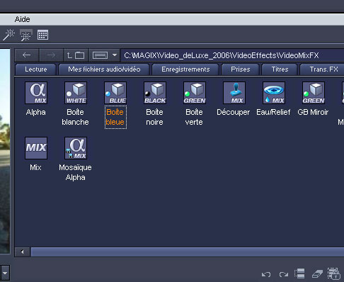
Task: Click the horizontal scrollbar track
Action: [188, 252]
